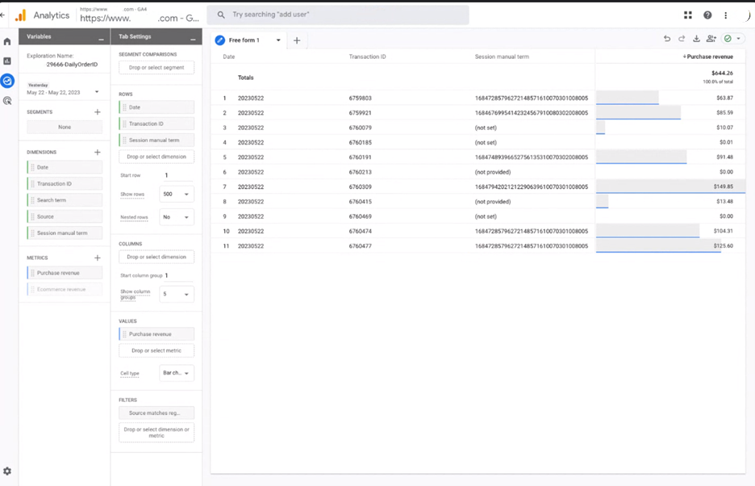Open the Show rows 500 dropdown
755x486 pixels.
point(177,195)
